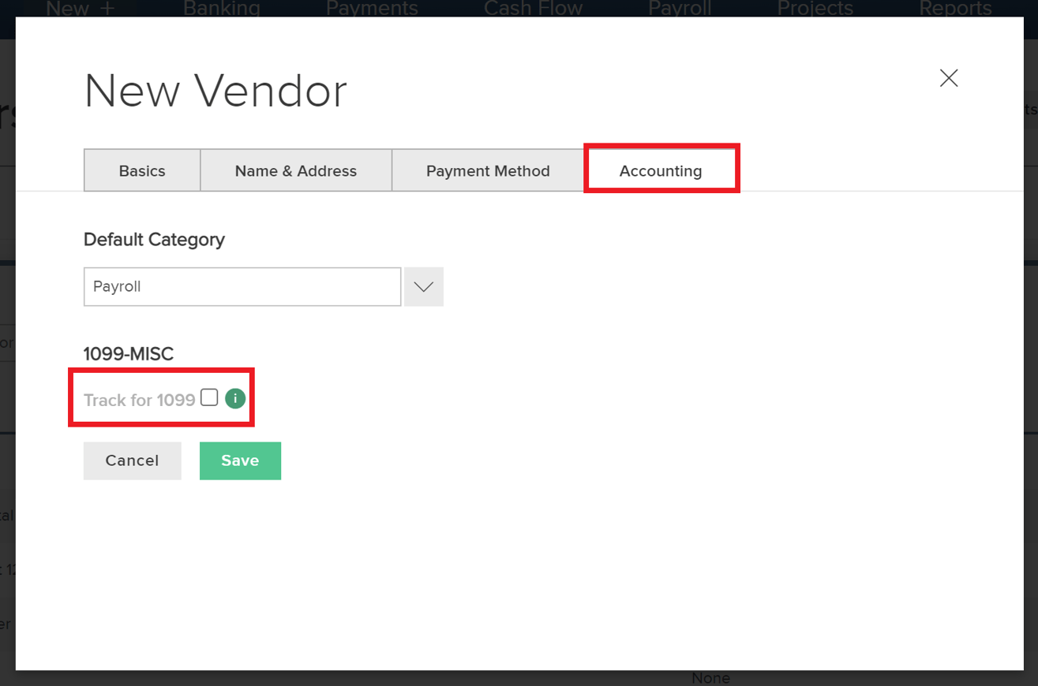Cancel creating the vendor
The width and height of the screenshot is (1038, 686).
pyautogui.click(x=132, y=460)
